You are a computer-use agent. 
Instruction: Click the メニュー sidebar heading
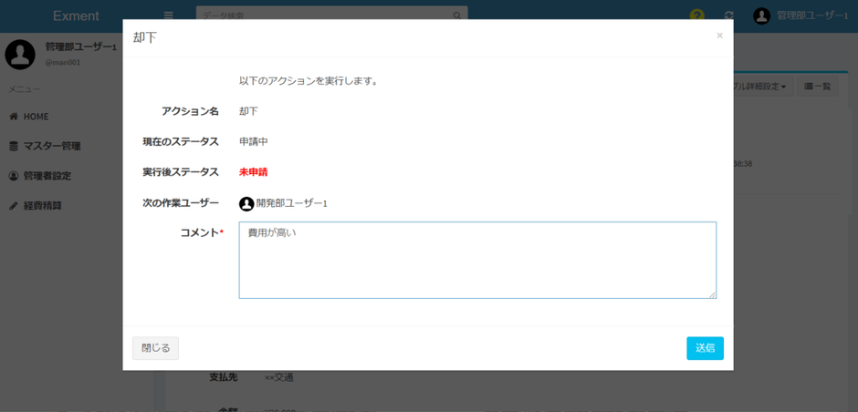pyautogui.click(x=24, y=88)
